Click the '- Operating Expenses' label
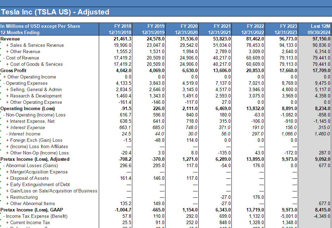This screenshot has height=228, width=332. [x=25, y=83]
